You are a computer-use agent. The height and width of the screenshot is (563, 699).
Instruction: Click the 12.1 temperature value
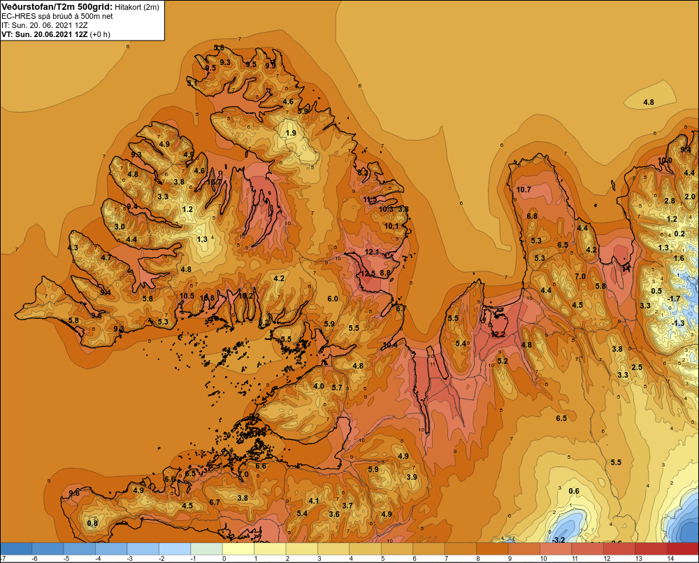click(372, 252)
